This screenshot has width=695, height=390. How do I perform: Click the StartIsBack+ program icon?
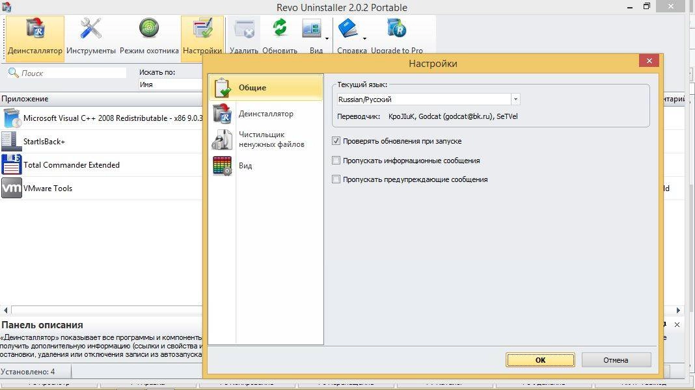tap(10, 141)
